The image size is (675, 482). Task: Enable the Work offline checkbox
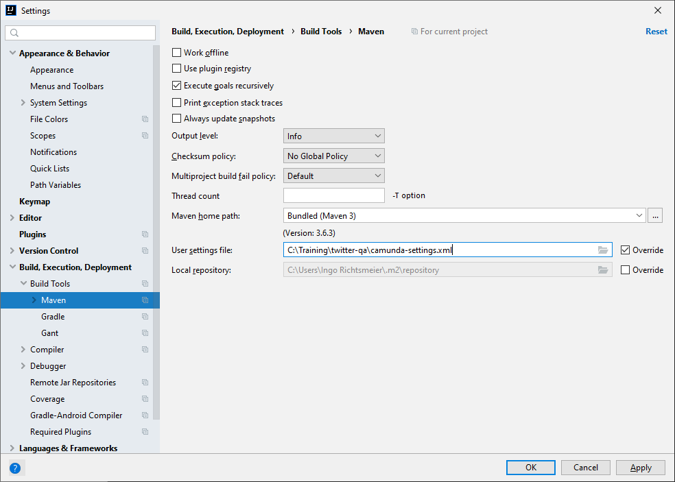pyautogui.click(x=176, y=53)
